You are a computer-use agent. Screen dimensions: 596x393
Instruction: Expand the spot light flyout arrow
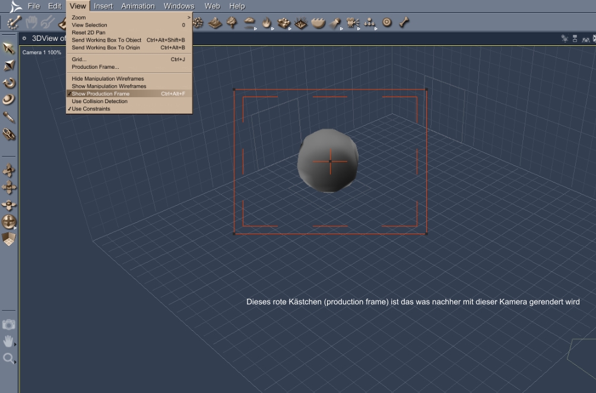coord(341,29)
